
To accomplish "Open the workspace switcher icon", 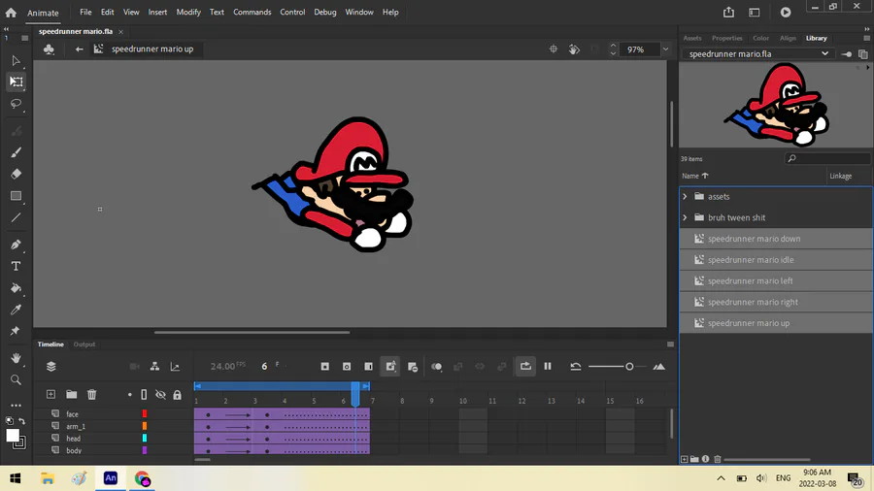I will click(x=755, y=13).
